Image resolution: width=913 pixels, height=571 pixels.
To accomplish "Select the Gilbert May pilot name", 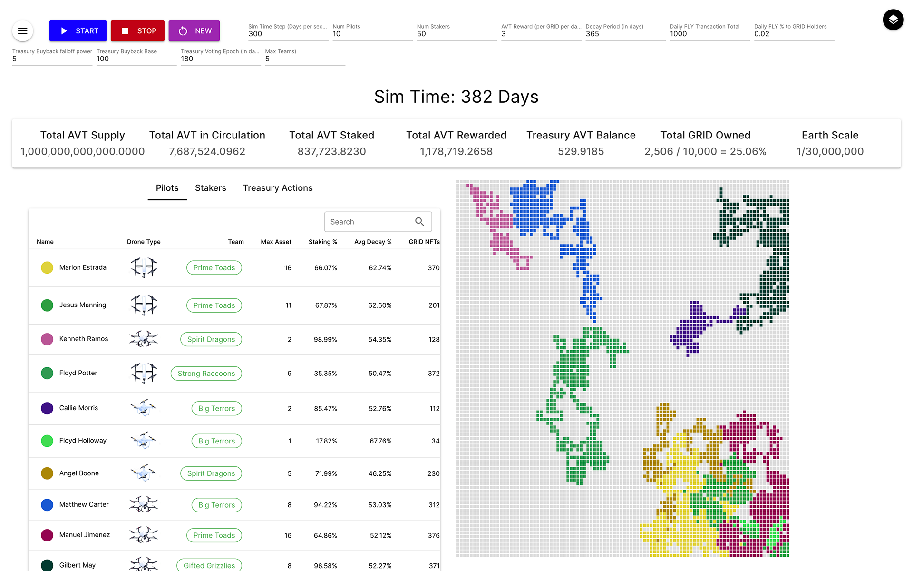I will point(78,565).
